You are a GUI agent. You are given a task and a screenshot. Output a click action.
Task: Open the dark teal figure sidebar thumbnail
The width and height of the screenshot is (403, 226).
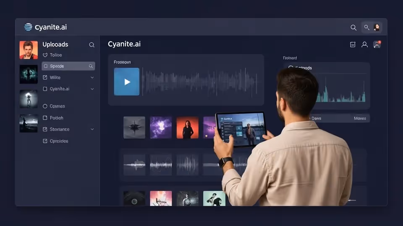coord(29,74)
